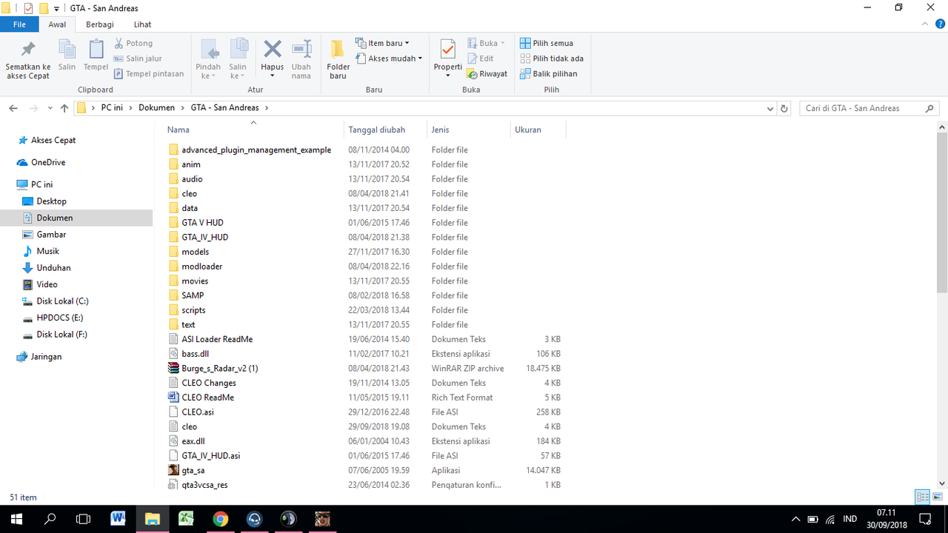Click Pilih tidak ada (select none)
The height and width of the screenshot is (533, 948).
552,58
